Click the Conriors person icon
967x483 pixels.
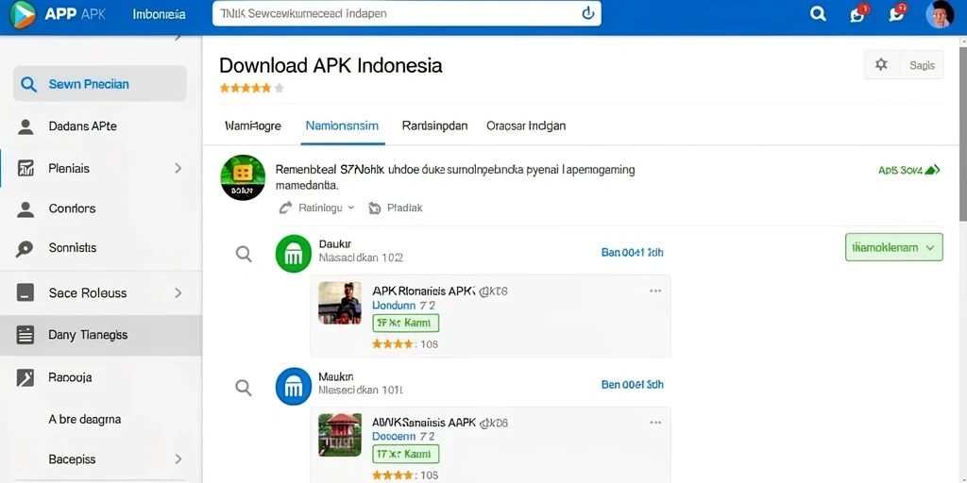(25, 208)
